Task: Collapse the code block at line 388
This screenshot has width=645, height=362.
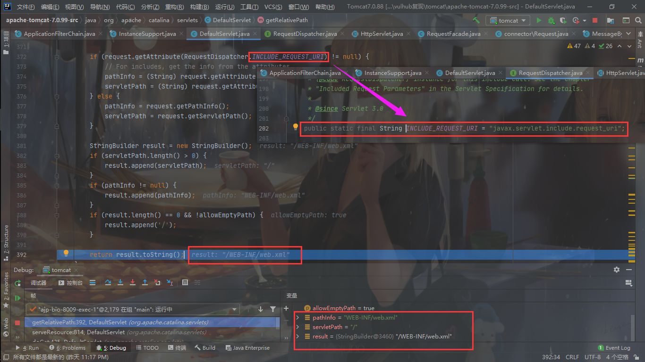Action: click(57, 215)
